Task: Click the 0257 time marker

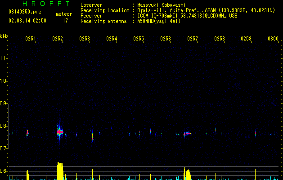Action: 193,39
